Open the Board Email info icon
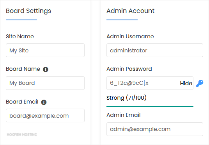209x145 pixels. [x=44, y=102]
